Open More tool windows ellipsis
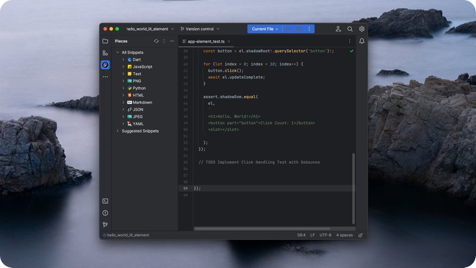Screen dimensions: 476x268 point(105,77)
